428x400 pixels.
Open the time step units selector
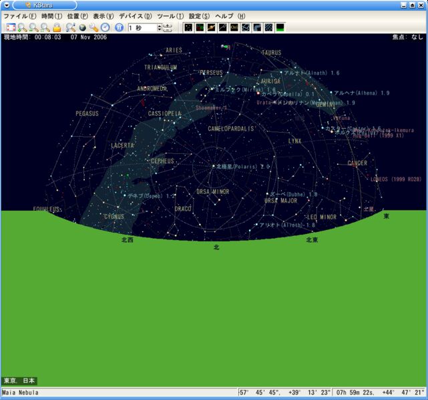coord(168,27)
